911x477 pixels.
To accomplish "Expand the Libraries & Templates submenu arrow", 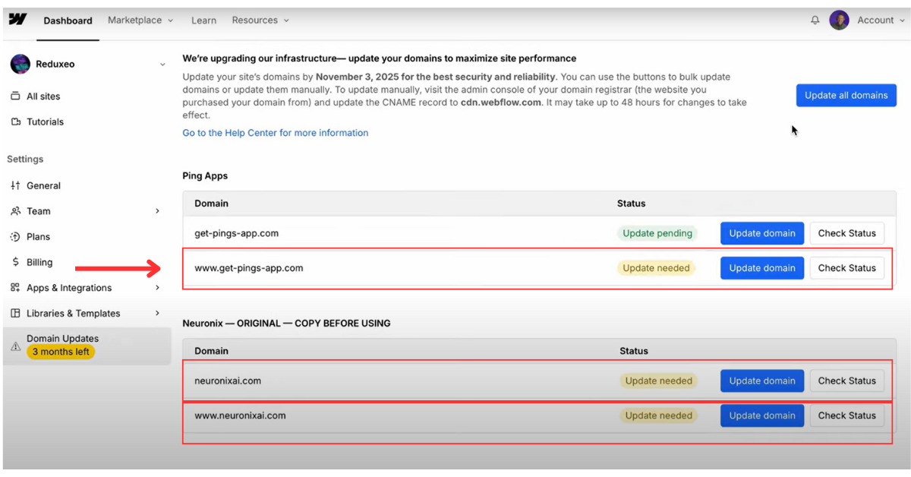I will (158, 313).
